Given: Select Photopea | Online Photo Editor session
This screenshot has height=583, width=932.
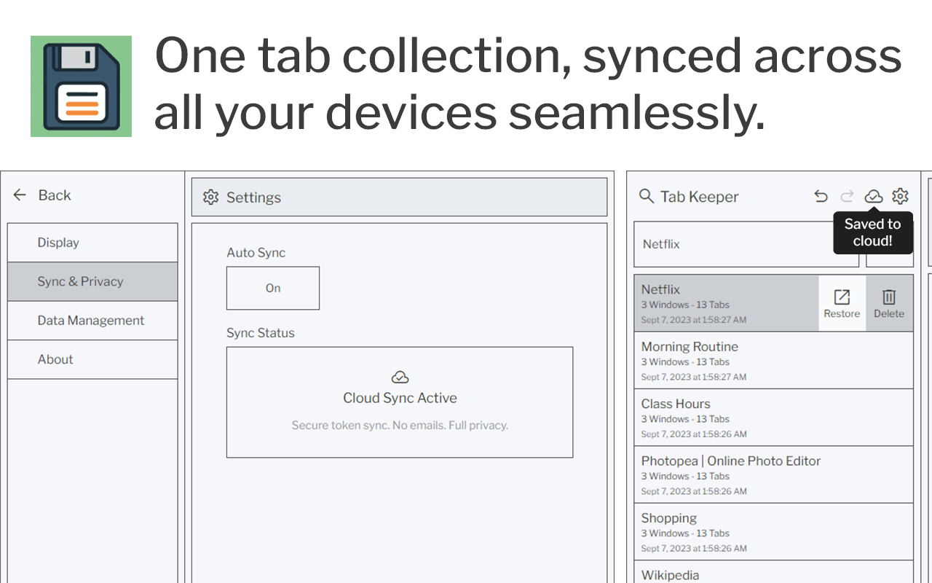Looking at the screenshot, I should pyautogui.click(x=773, y=475).
